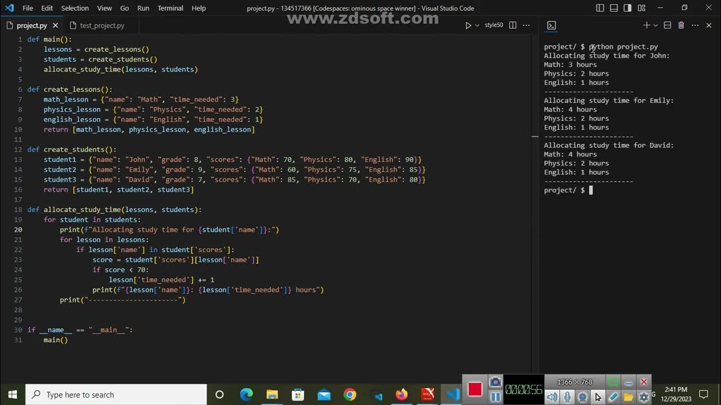This screenshot has height=405, width=721.
Task: Open the run options dropdown arrow
Action: (x=477, y=25)
